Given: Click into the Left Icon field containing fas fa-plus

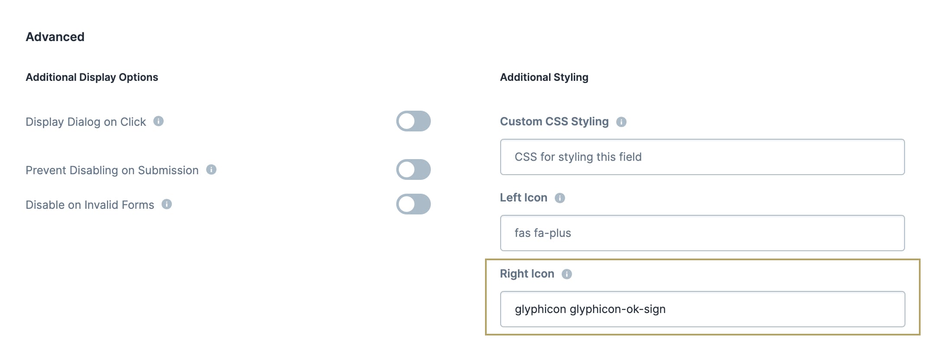Looking at the screenshot, I should pos(702,233).
